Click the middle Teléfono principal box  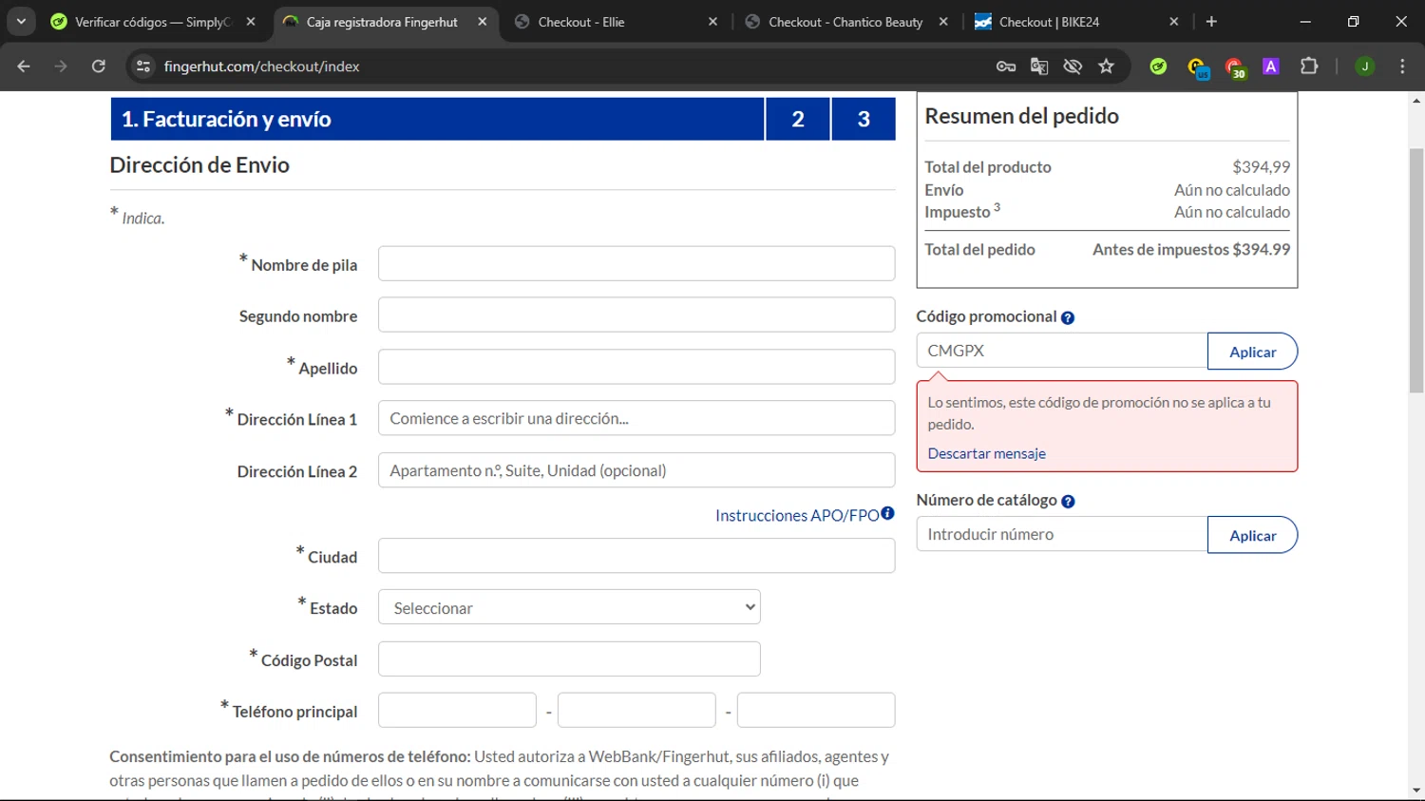636,711
